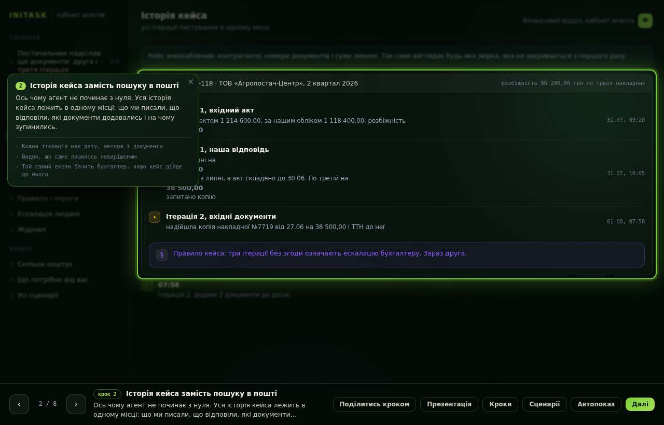Screen dimensions: 664x425
Task: Click the Ітерація 2, вхідні документи heading
Action: (221, 216)
